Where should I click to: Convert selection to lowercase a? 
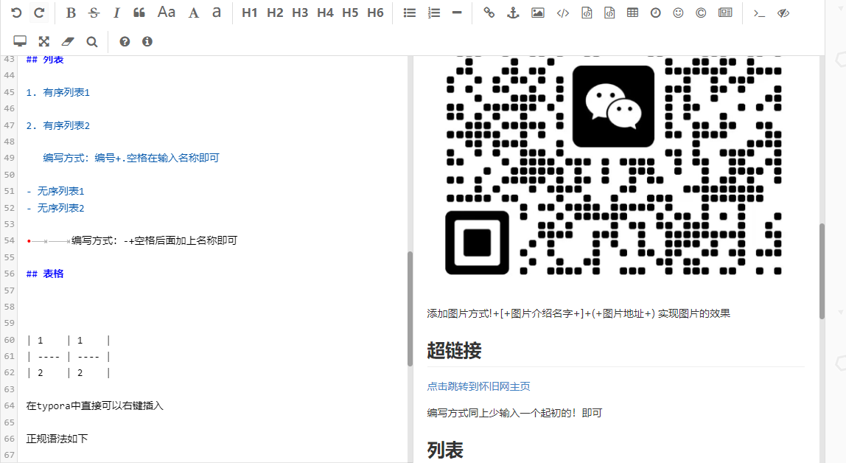tap(217, 13)
